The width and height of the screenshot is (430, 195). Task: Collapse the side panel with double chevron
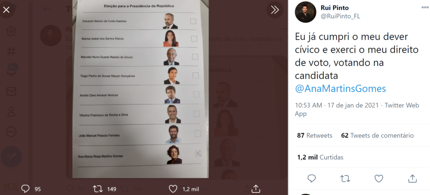click(x=275, y=10)
